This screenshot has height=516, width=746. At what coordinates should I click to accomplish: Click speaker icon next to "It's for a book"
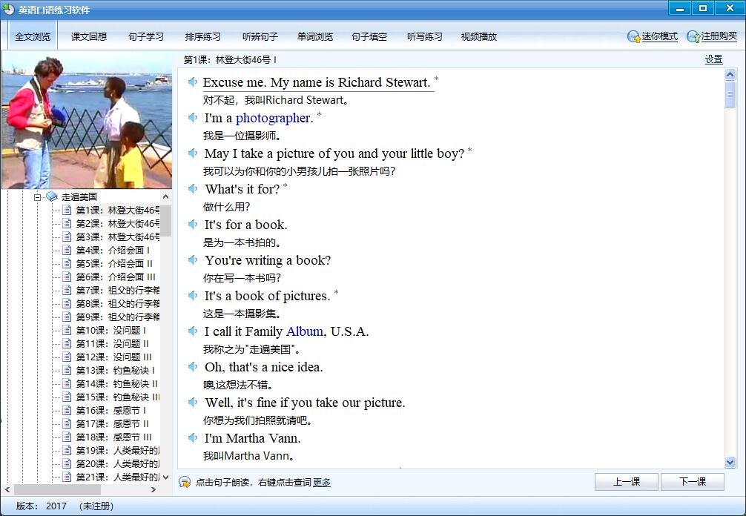(193, 225)
